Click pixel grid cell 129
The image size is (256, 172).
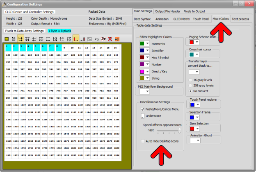[8, 55]
